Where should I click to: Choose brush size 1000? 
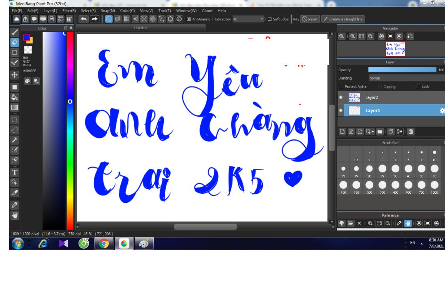point(435,187)
